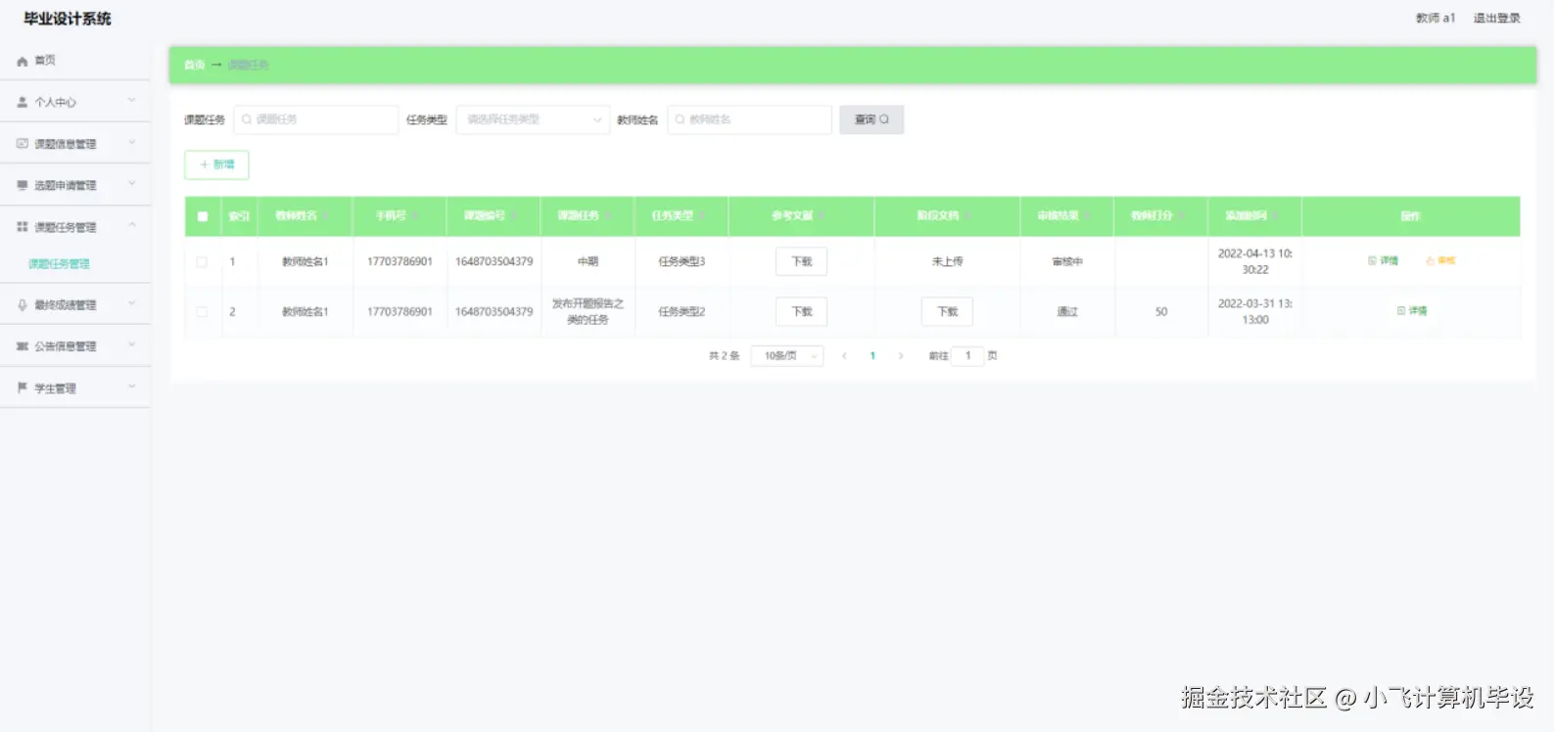Image resolution: width=1555 pixels, height=732 pixels.
Task: Focus the 课题任务 search input
Action: (x=316, y=119)
